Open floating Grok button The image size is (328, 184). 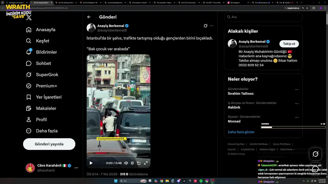[x=315, y=154]
